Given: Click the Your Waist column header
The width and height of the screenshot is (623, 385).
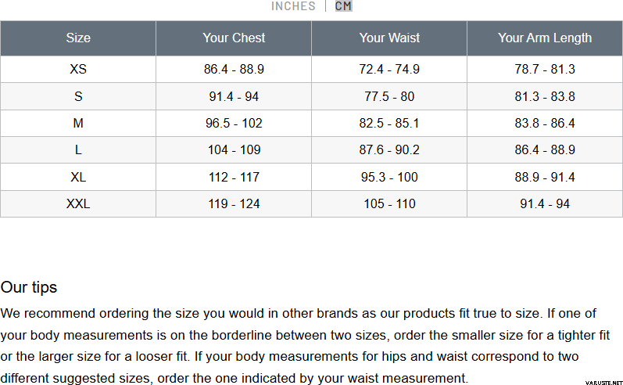Looking at the screenshot, I should coord(389,38).
